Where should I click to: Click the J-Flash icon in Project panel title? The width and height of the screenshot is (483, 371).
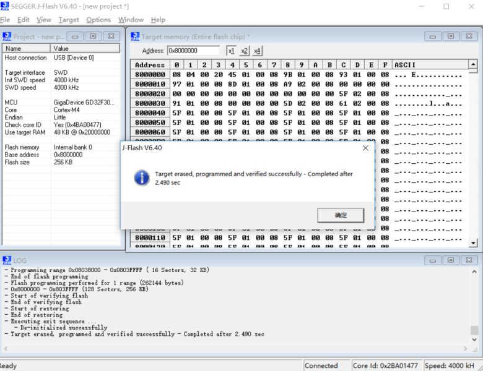(7, 36)
